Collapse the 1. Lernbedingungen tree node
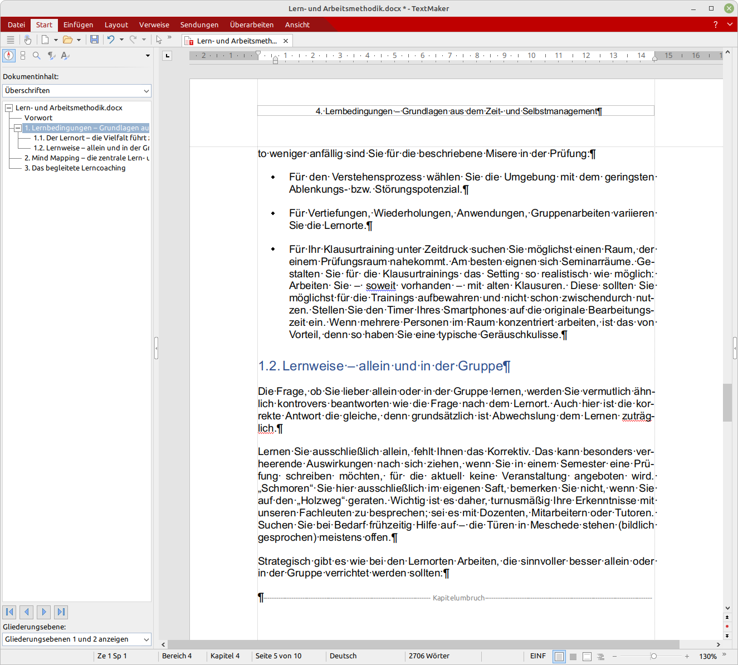Viewport: 738px width, 665px height. tap(18, 128)
